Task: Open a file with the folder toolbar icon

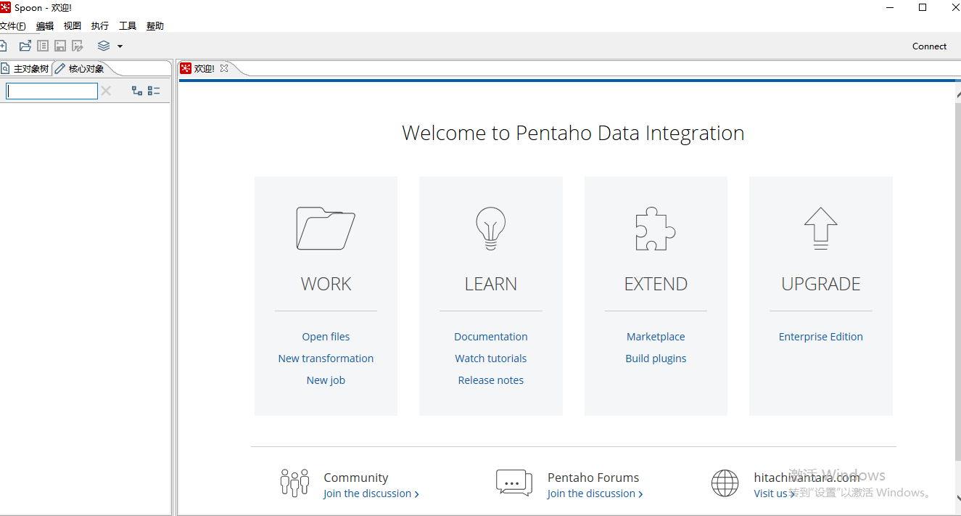Action: point(25,46)
